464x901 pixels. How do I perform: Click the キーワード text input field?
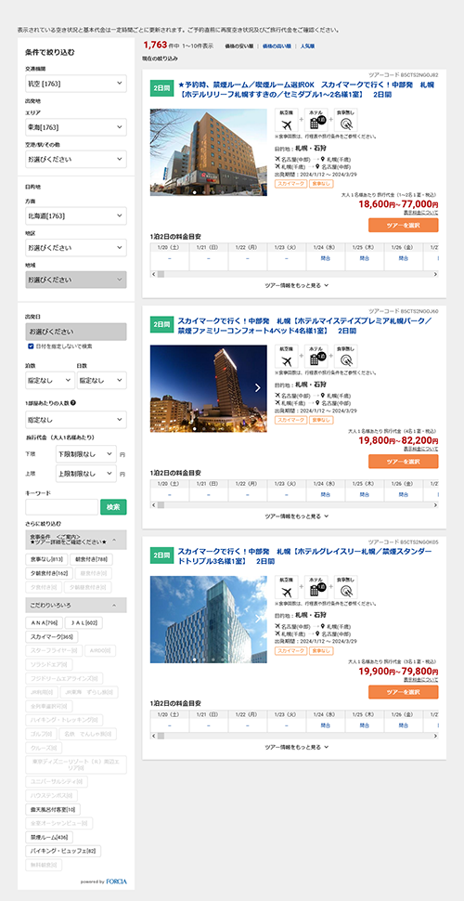click(x=62, y=507)
